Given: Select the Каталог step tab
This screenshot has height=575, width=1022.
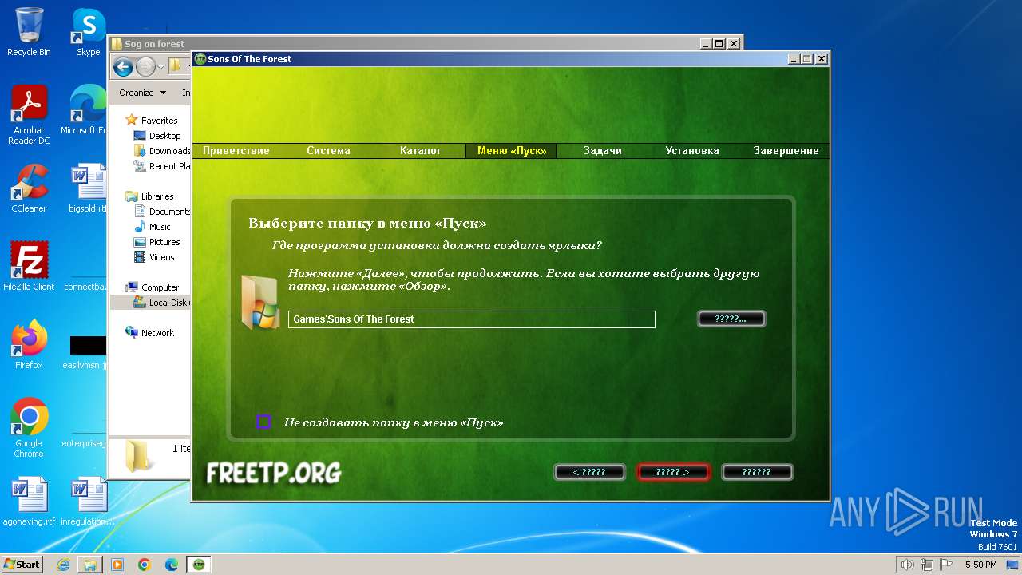Looking at the screenshot, I should pos(421,151).
